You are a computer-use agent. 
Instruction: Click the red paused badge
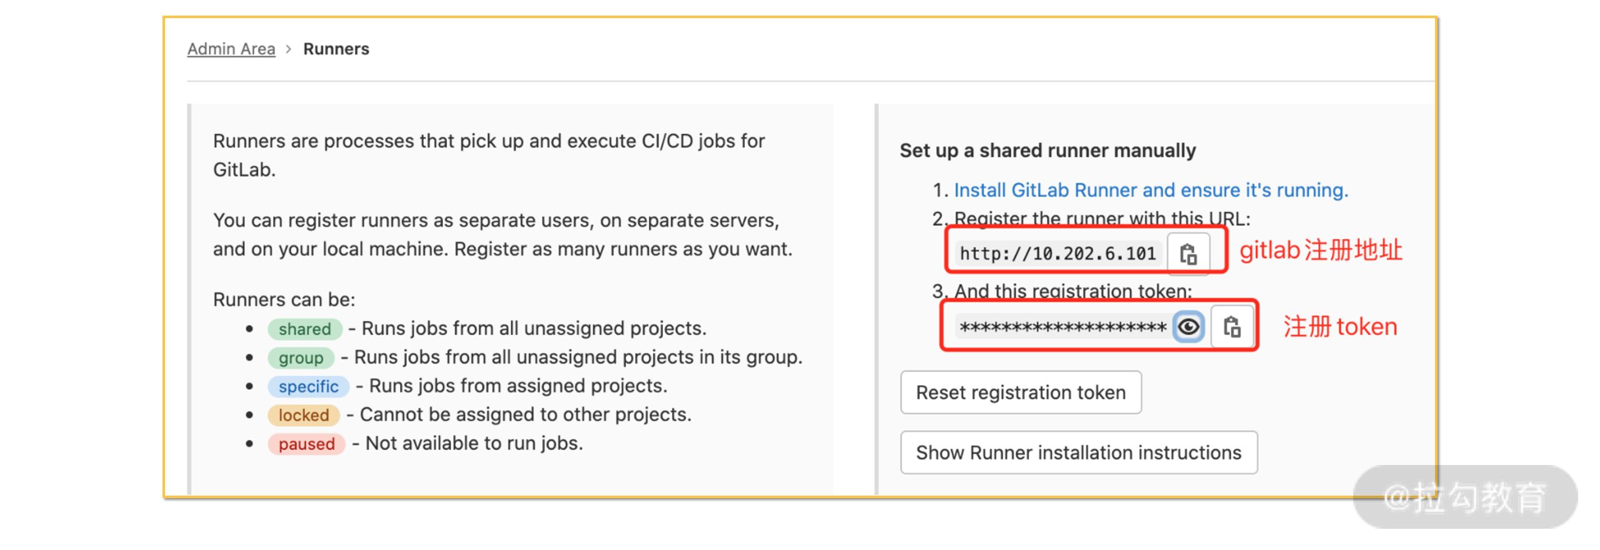click(306, 444)
